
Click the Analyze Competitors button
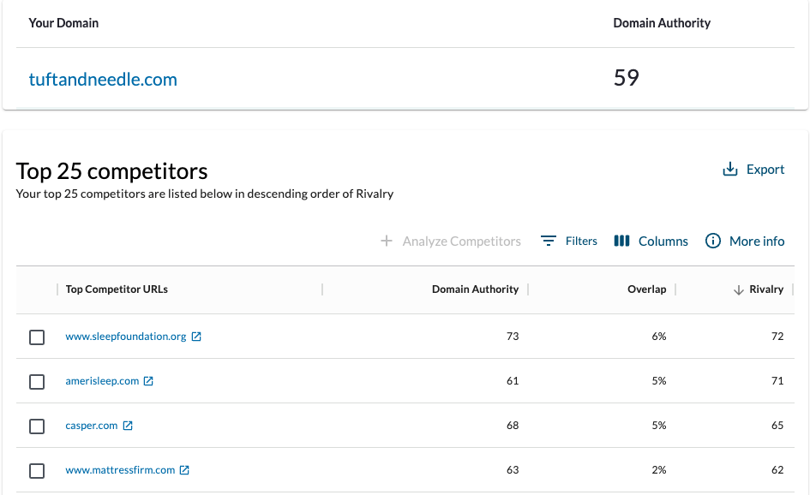[451, 242]
